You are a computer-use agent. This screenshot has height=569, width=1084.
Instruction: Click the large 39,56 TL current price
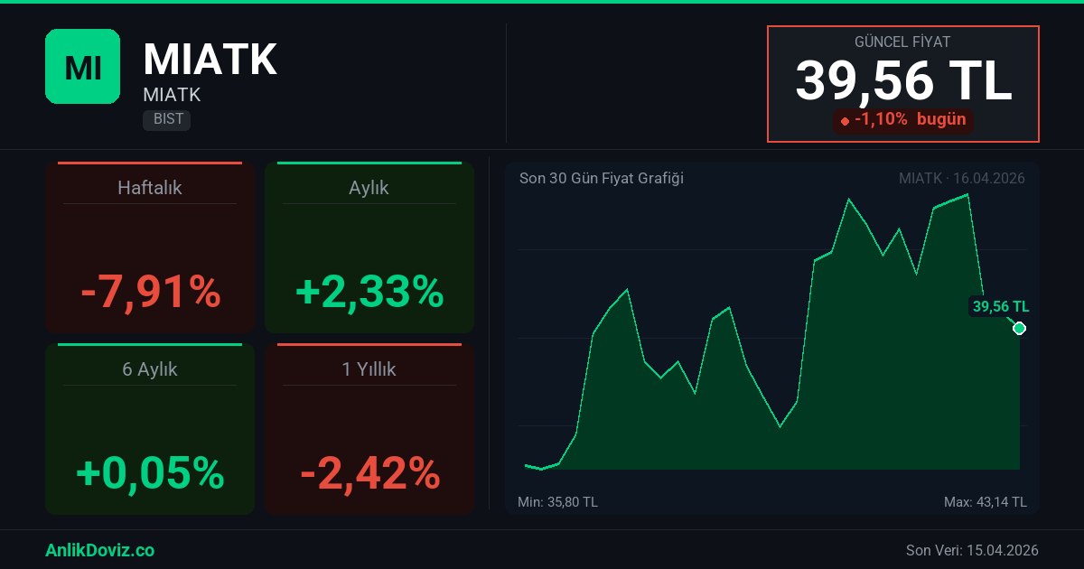(903, 80)
